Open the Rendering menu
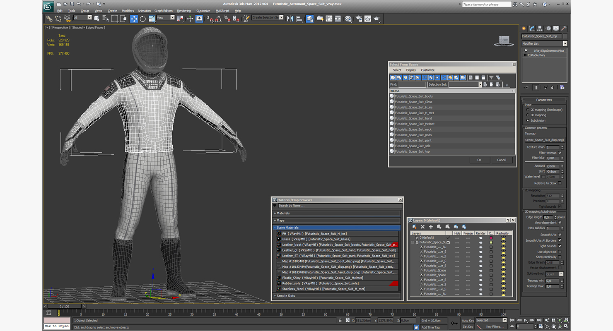This screenshot has width=613, height=331. [184, 11]
